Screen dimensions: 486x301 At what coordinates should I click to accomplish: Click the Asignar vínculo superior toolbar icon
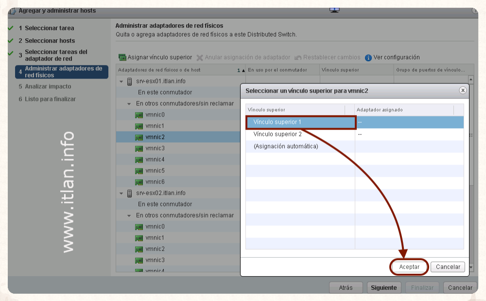coord(122,57)
